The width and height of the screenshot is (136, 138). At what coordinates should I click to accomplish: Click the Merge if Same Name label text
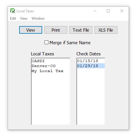coord(70,43)
